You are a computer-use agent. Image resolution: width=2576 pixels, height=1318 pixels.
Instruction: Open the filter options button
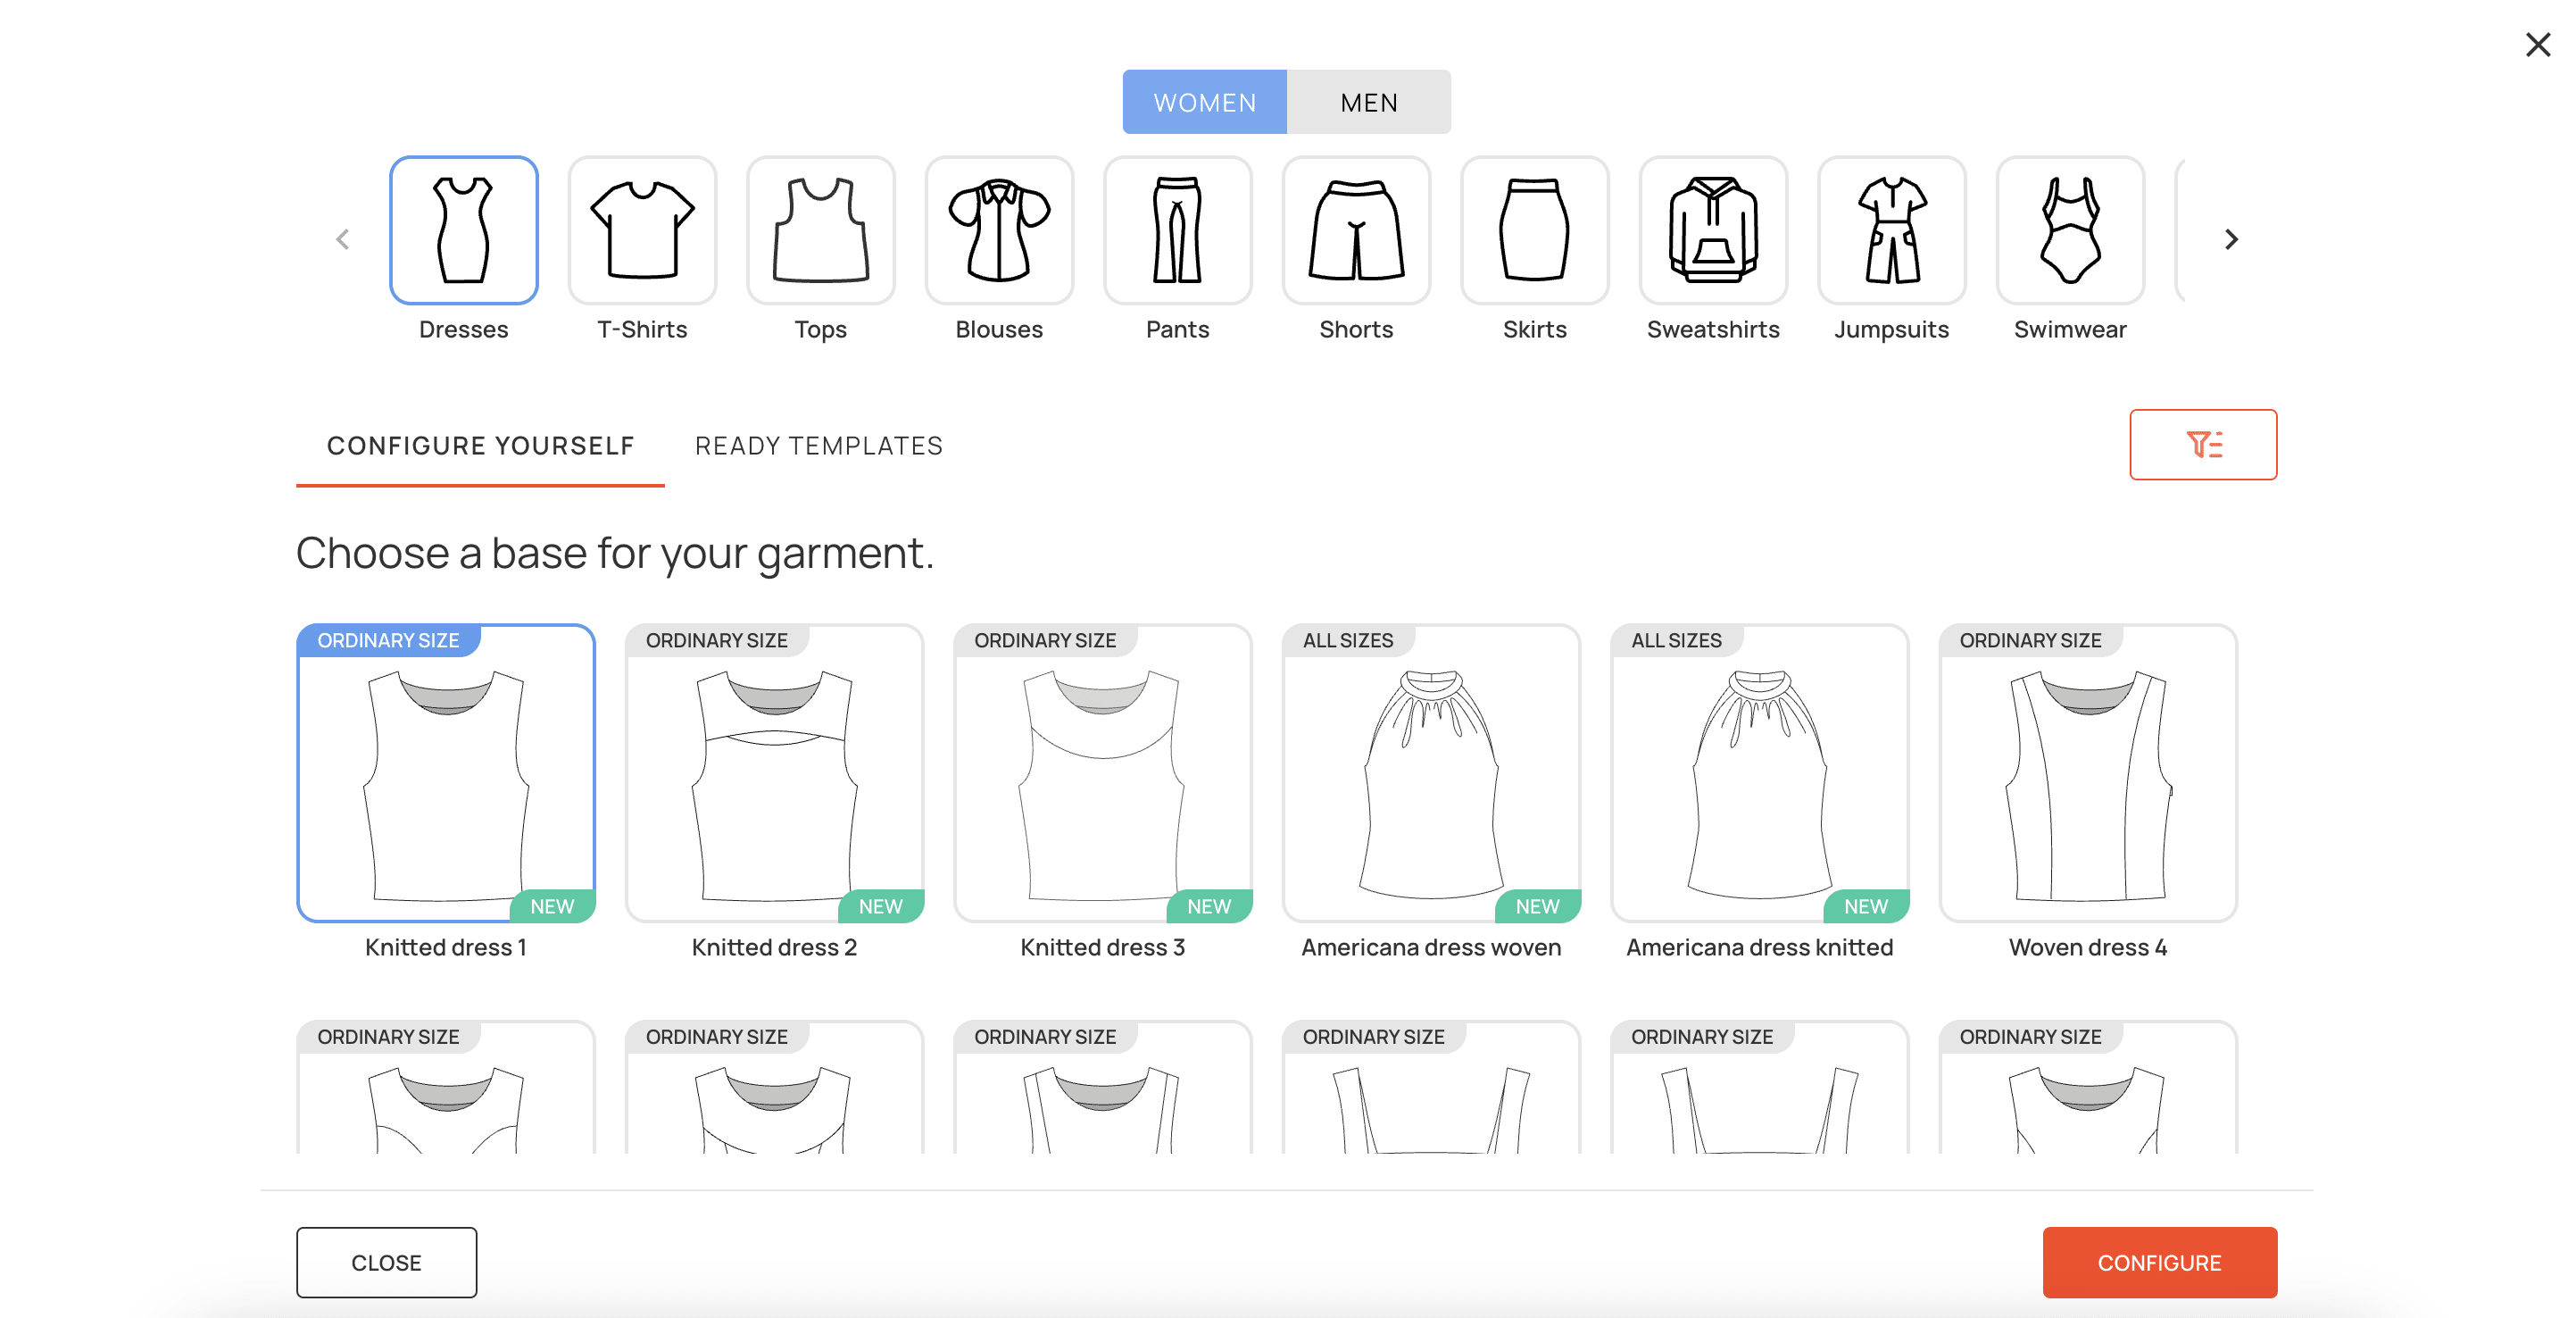2202,445
